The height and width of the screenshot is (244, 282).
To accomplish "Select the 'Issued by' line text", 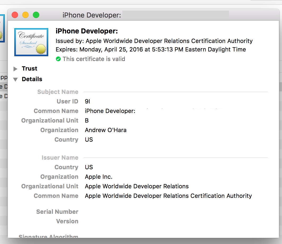I will tap(154, 41).
